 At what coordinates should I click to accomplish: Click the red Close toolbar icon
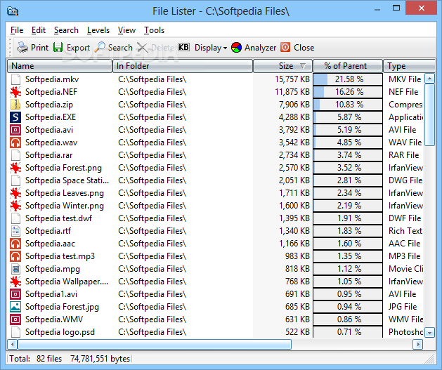(x=285, y=47)
